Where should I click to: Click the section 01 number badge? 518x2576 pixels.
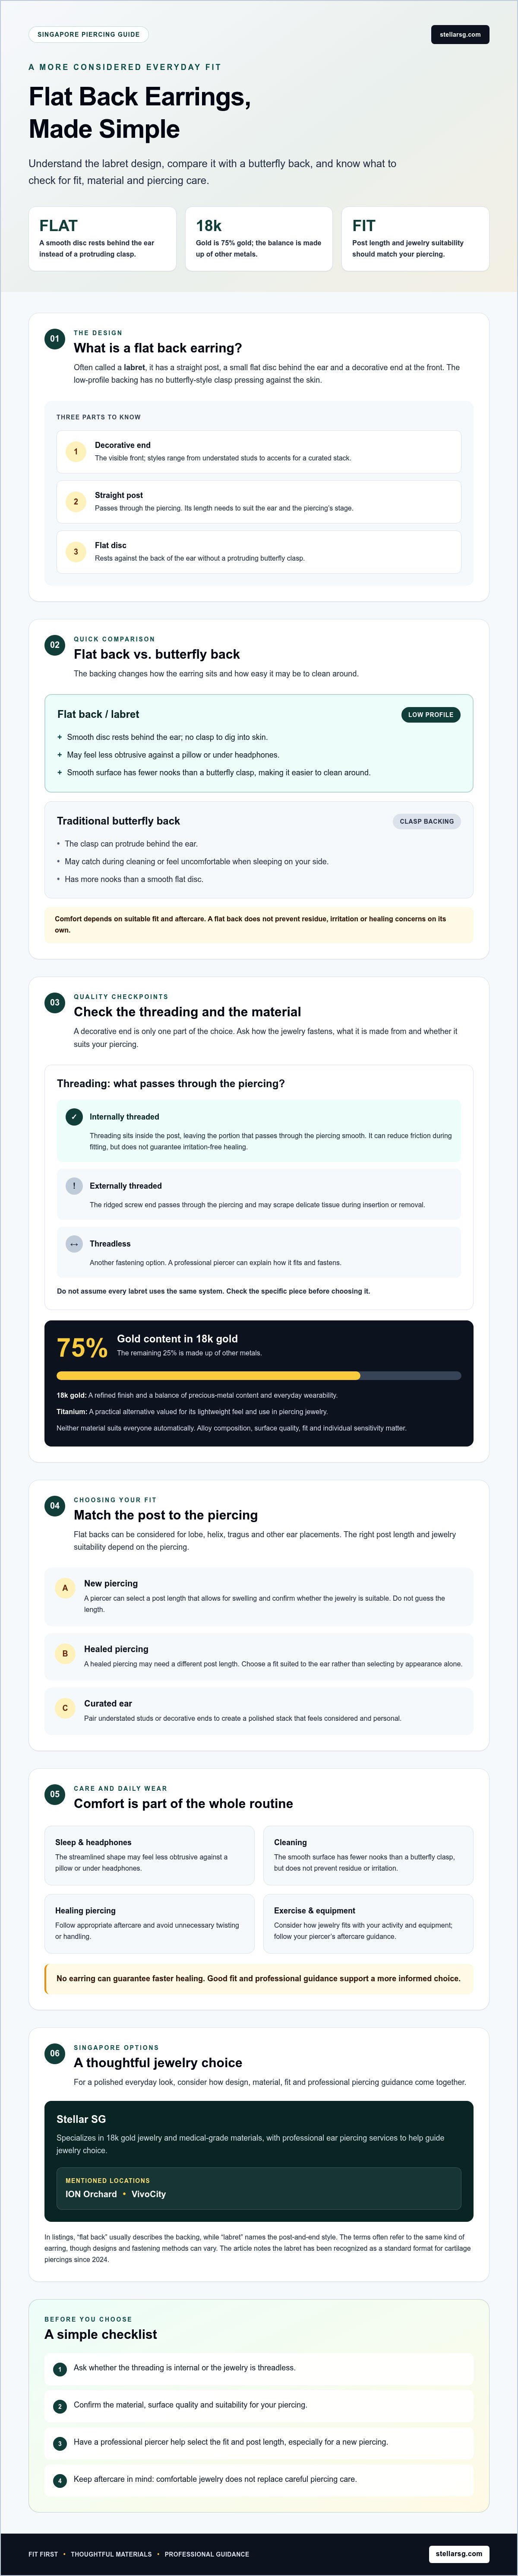click(x=55, y=339)
